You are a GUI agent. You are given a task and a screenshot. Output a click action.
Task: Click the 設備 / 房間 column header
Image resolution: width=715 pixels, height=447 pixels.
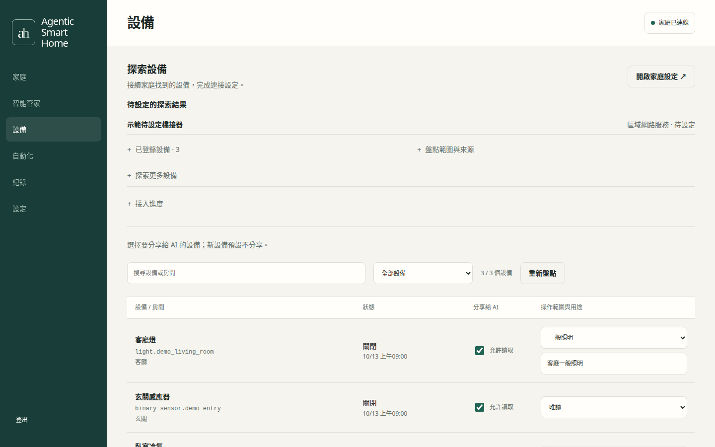149,307
